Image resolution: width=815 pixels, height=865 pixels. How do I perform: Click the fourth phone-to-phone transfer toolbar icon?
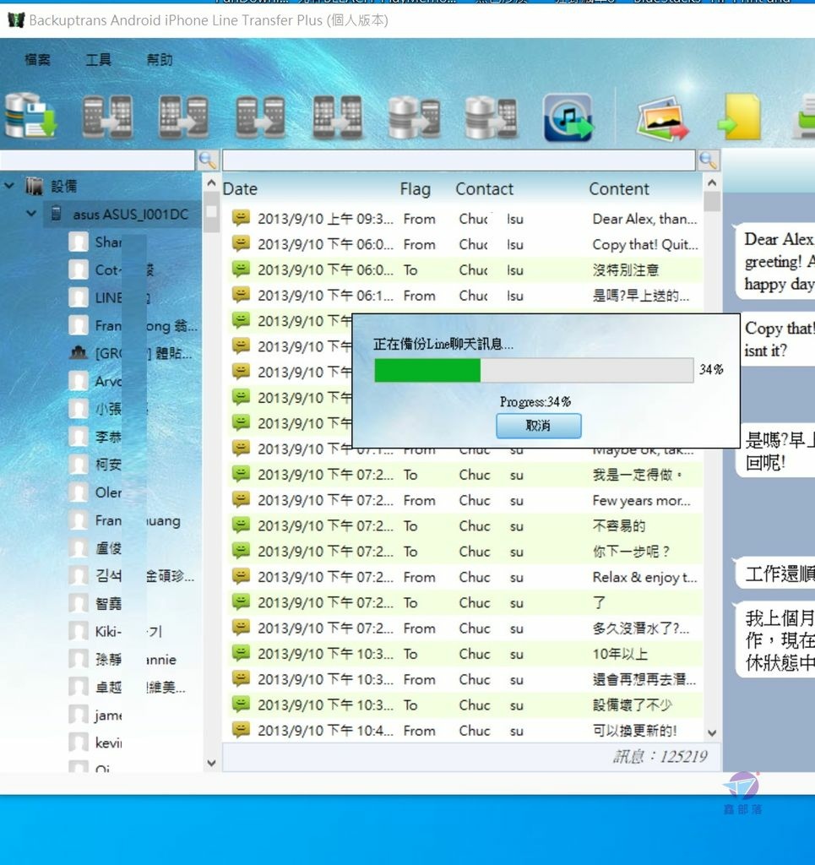click(x=338, y=117)
